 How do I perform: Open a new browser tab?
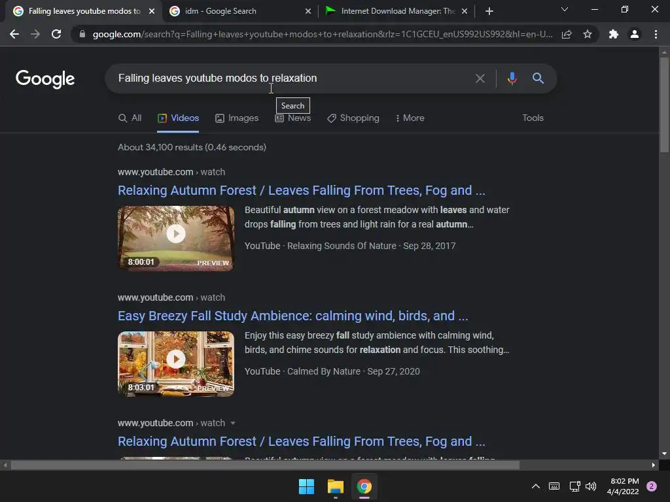tap(489, 11)
